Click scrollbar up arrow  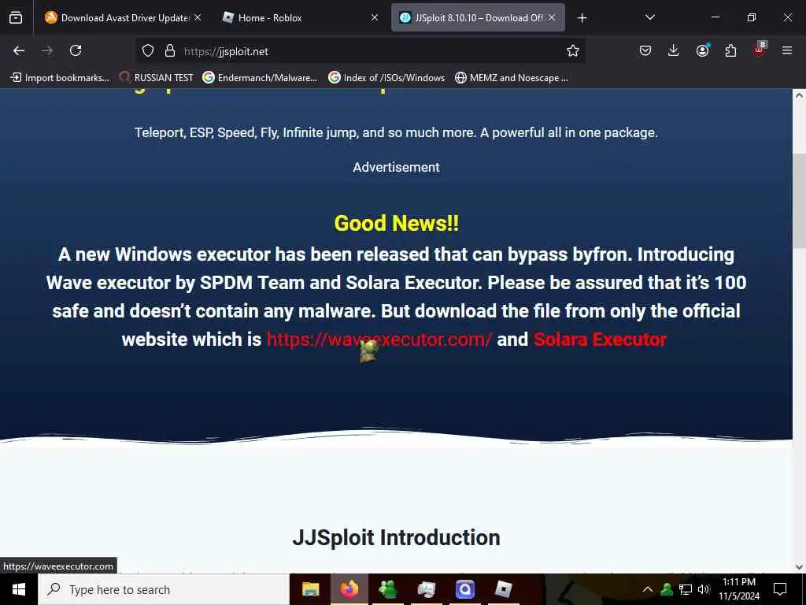click(x=799, y=95)
